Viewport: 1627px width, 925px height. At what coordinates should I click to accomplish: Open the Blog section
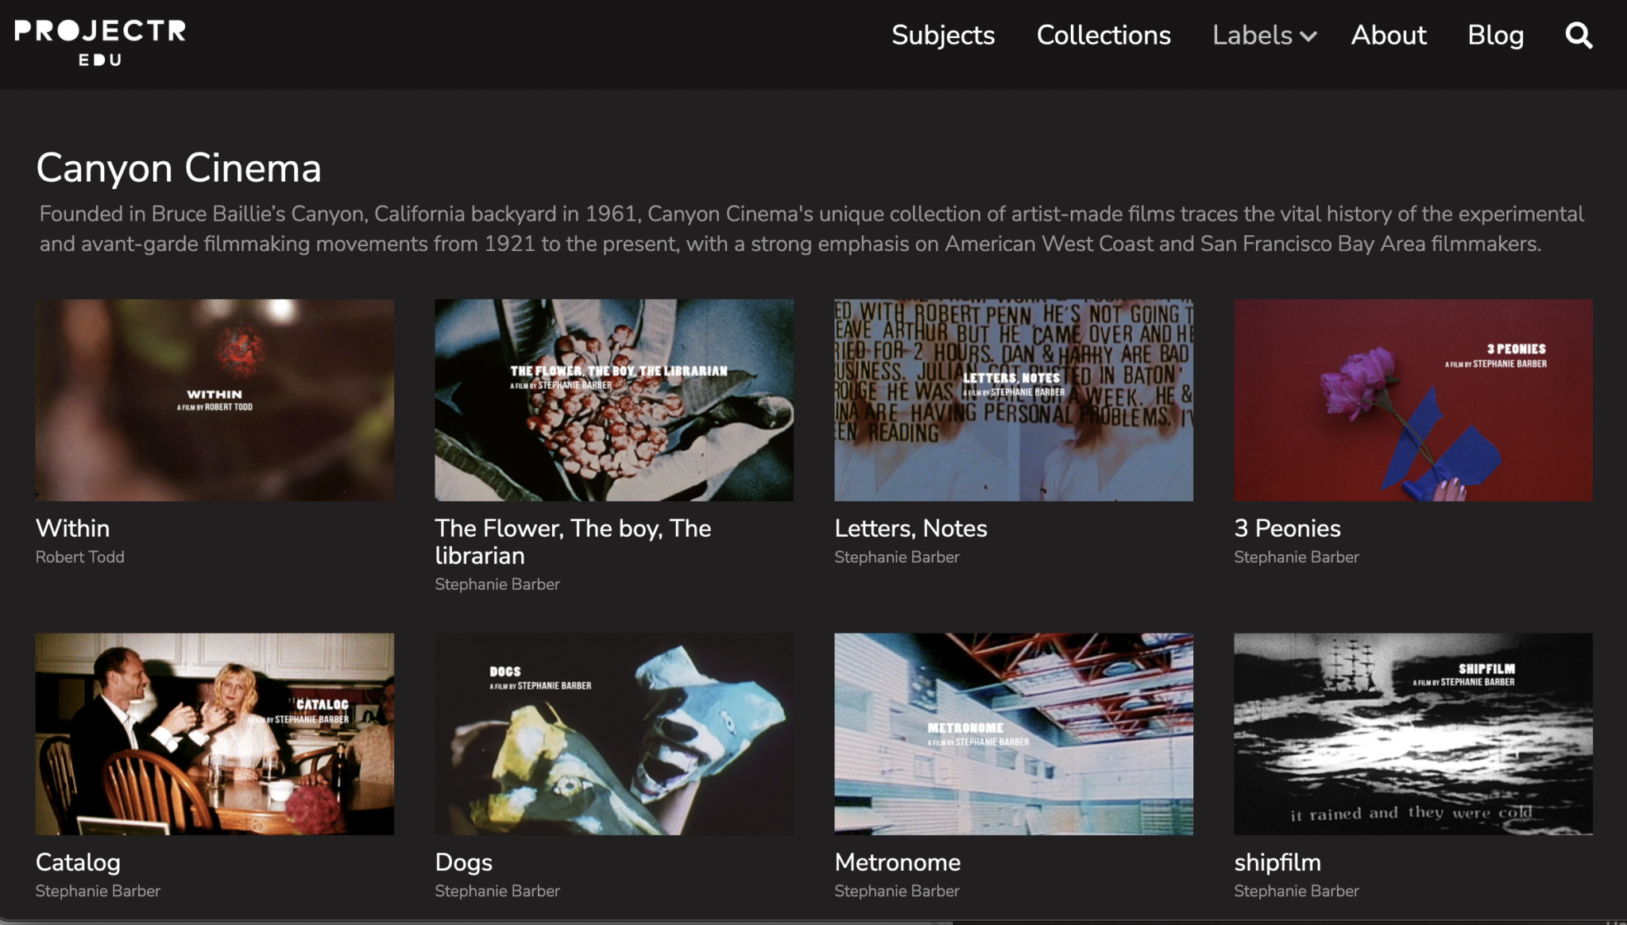(x=1495, y=36)
